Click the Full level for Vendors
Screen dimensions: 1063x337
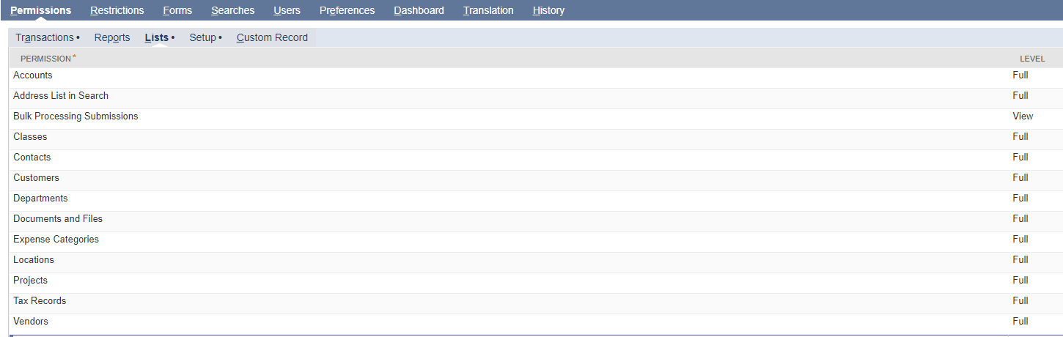point(1020,322)
